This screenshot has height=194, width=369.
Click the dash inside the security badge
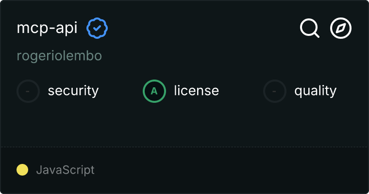pos(28,91)
